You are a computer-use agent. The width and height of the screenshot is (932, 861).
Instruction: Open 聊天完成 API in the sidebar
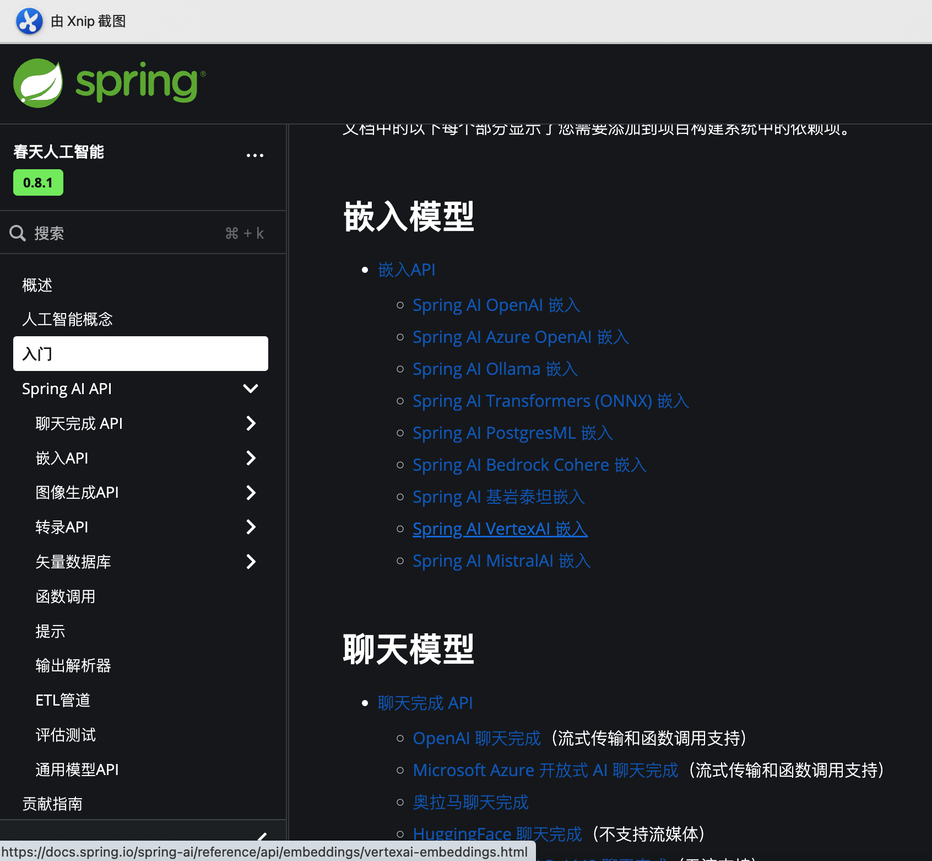tap(79, 423)
